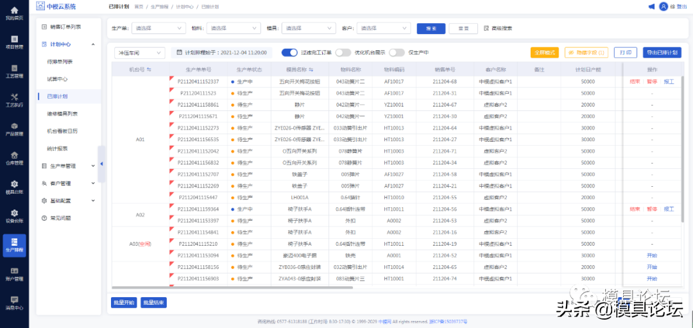Click the sort icon beside 机台号
Image resolution: width=693 pixels, height=328 pixels.
149,70
